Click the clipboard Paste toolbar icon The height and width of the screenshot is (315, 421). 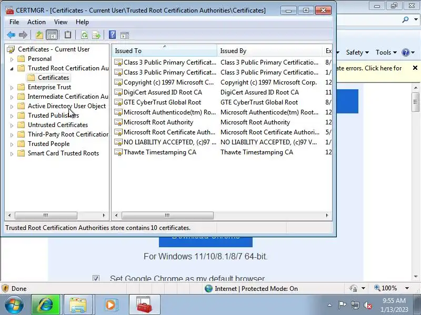tap(68, 35)
